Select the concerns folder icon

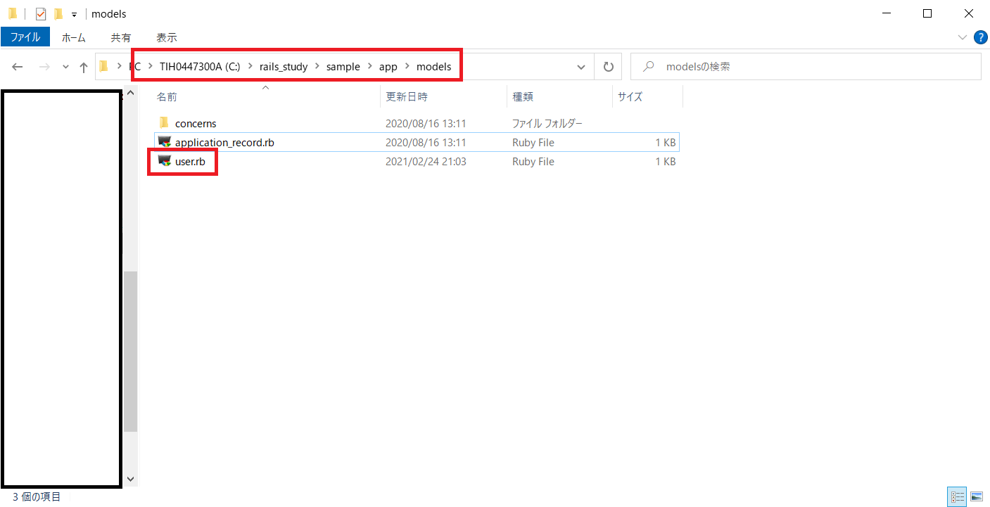click(x=164, y=123)
